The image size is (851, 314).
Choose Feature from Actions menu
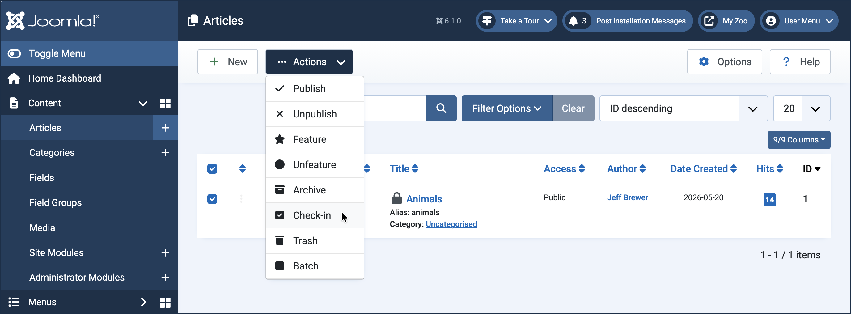[315, 139]
